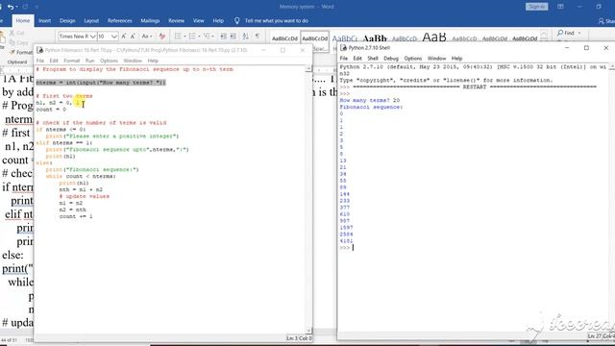This screenshot has width=615, height=346.
Task: Expand the Multilevel list dropdown arrow
Action: [213, 37]
